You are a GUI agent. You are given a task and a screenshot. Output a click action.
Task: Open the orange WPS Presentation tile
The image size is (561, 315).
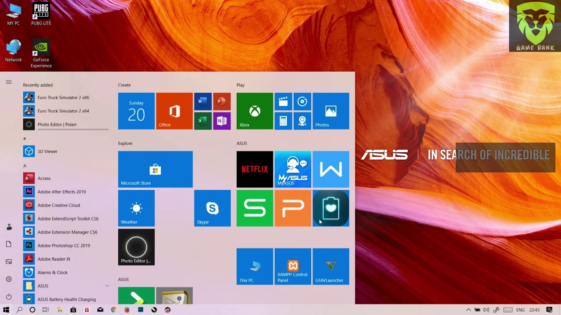[293, 208]
